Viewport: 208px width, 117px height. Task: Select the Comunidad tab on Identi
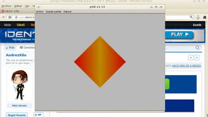click(27, 47)
